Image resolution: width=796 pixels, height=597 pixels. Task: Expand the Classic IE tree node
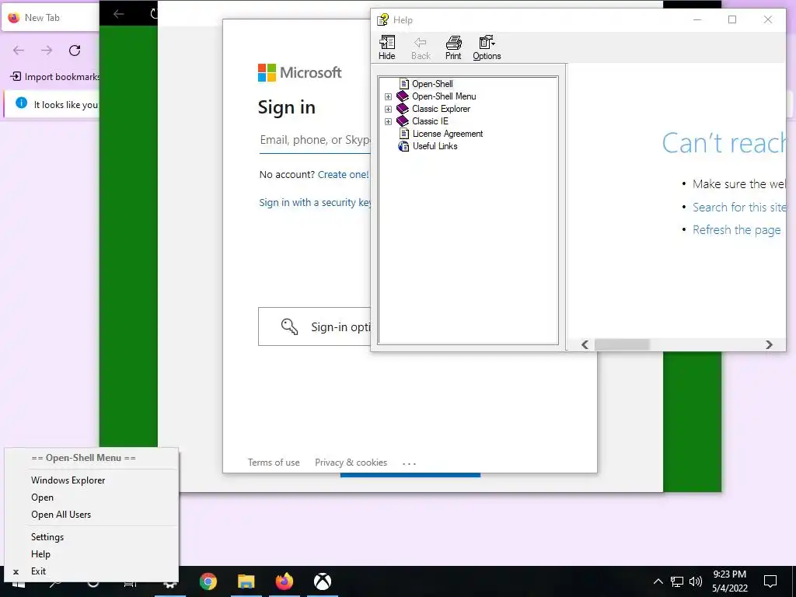point(389,121)
